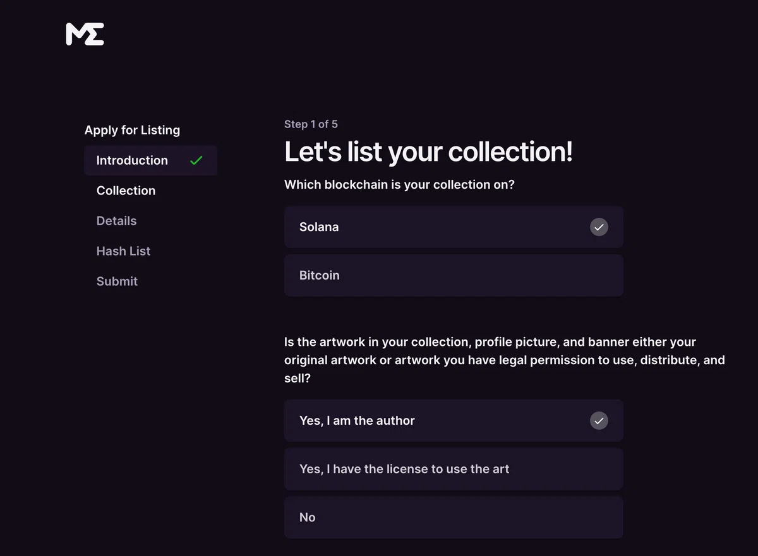Click the 'Step 1 of 5' label
The image size is (758, 556).
[311, 124]
